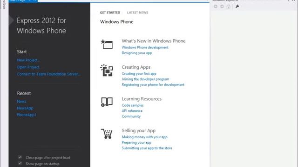Switch to the GET STARTED tab
Screen dimensions: 298x167
coord(110,13)
